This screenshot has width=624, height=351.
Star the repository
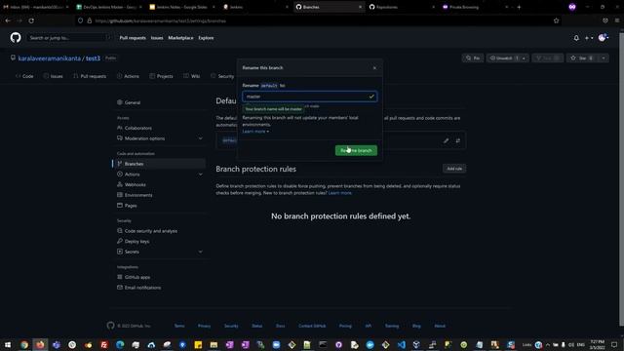(x=582, y=58)
